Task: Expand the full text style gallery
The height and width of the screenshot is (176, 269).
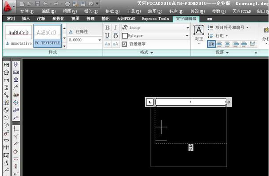Action: coord(64,46)
